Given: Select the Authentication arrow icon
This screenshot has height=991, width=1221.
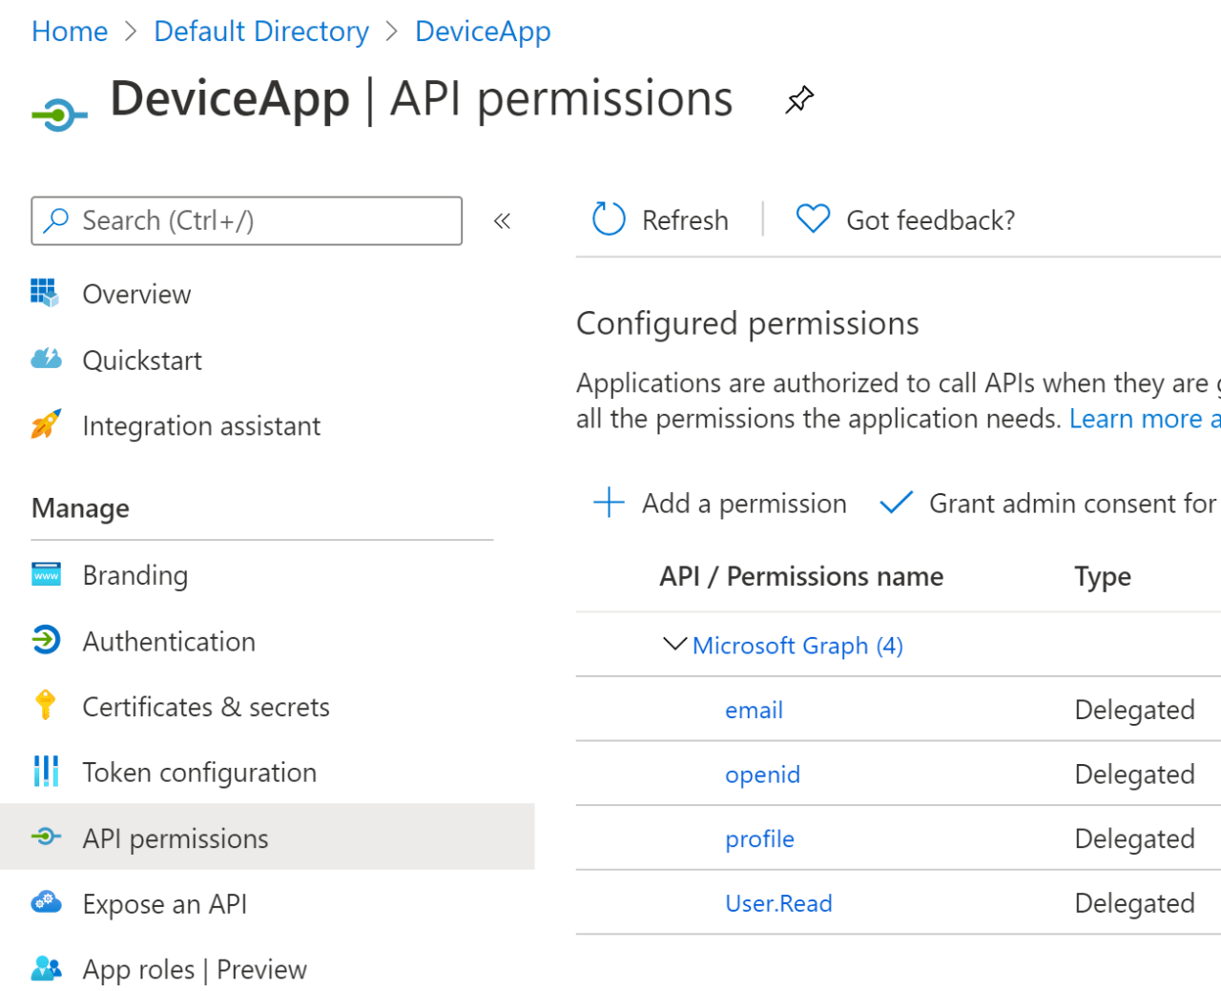Looking at the screenshot, I should [x=45, y=641].
